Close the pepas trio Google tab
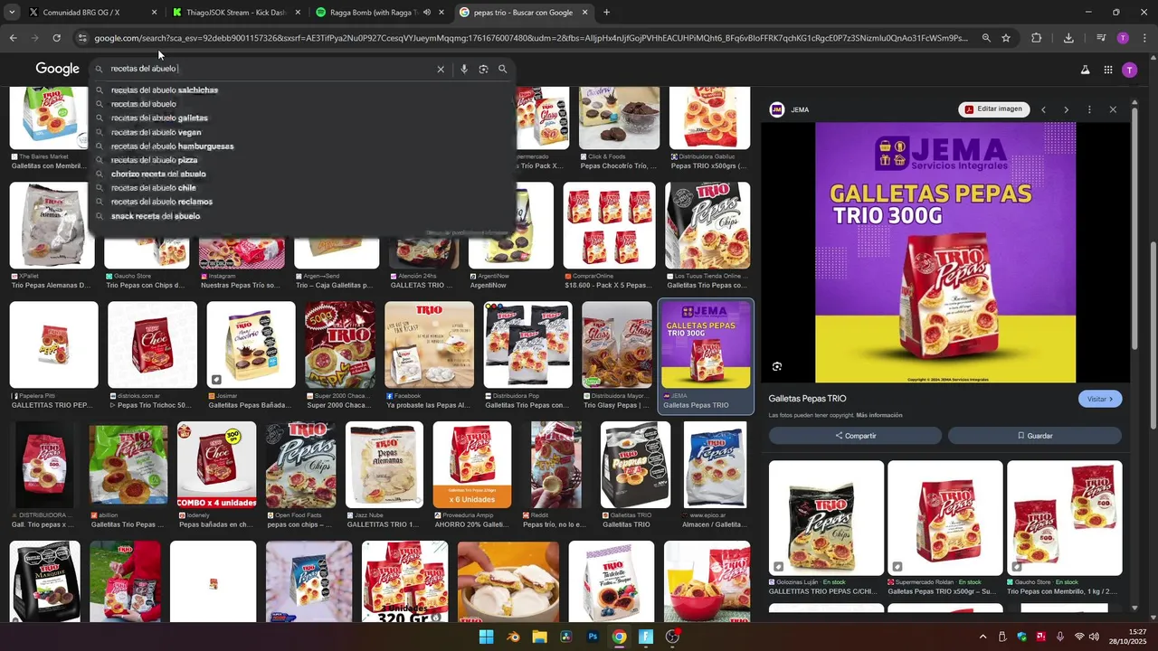The image size is (1158, 651). [x=585, y=13]
